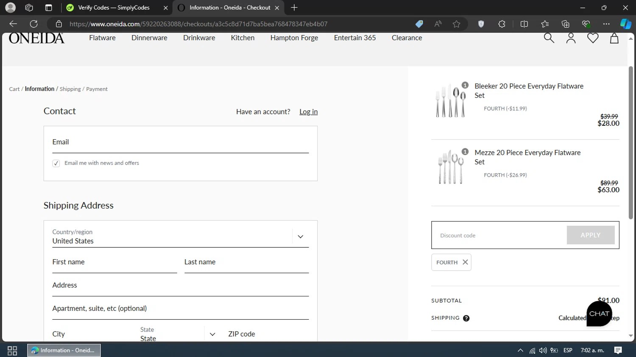Open the tracking shield extension icon
This screenshot has width=636, height=357.
click(481, 24)
